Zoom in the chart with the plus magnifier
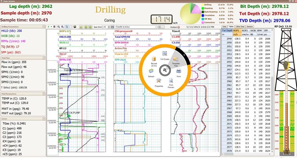 pyautogui.click(x=62, y=27)
